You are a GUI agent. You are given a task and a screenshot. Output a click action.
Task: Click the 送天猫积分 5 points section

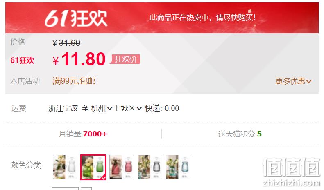(x=240, y=134)
